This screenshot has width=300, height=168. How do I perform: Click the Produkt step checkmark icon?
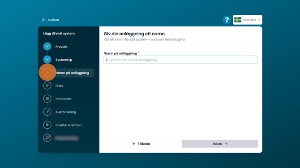click(x=47, y=46)
